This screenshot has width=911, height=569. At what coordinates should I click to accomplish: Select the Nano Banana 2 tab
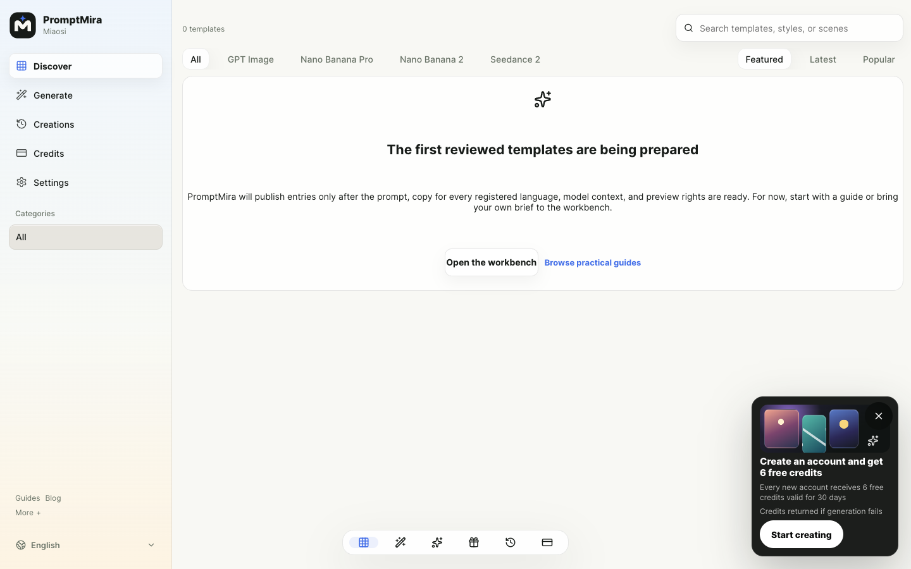431,59
